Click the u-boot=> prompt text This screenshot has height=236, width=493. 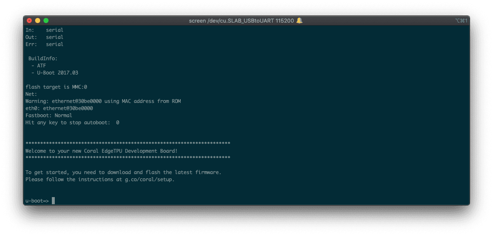point(37,201)
